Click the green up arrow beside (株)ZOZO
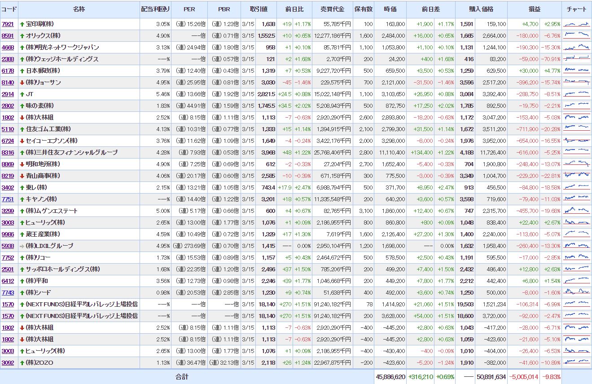 coord(22,363)
